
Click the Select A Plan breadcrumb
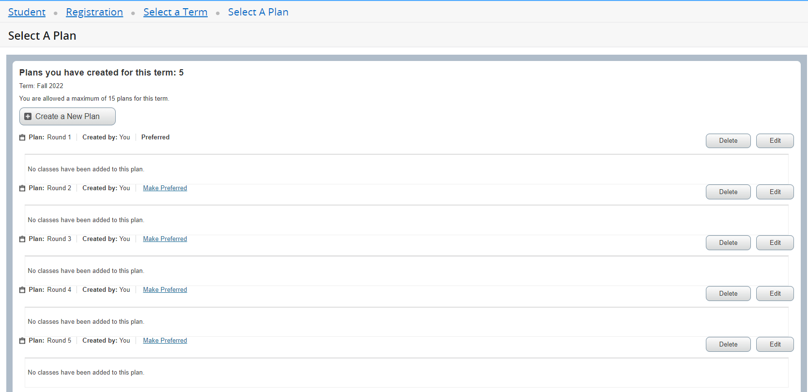pos(258,12)
